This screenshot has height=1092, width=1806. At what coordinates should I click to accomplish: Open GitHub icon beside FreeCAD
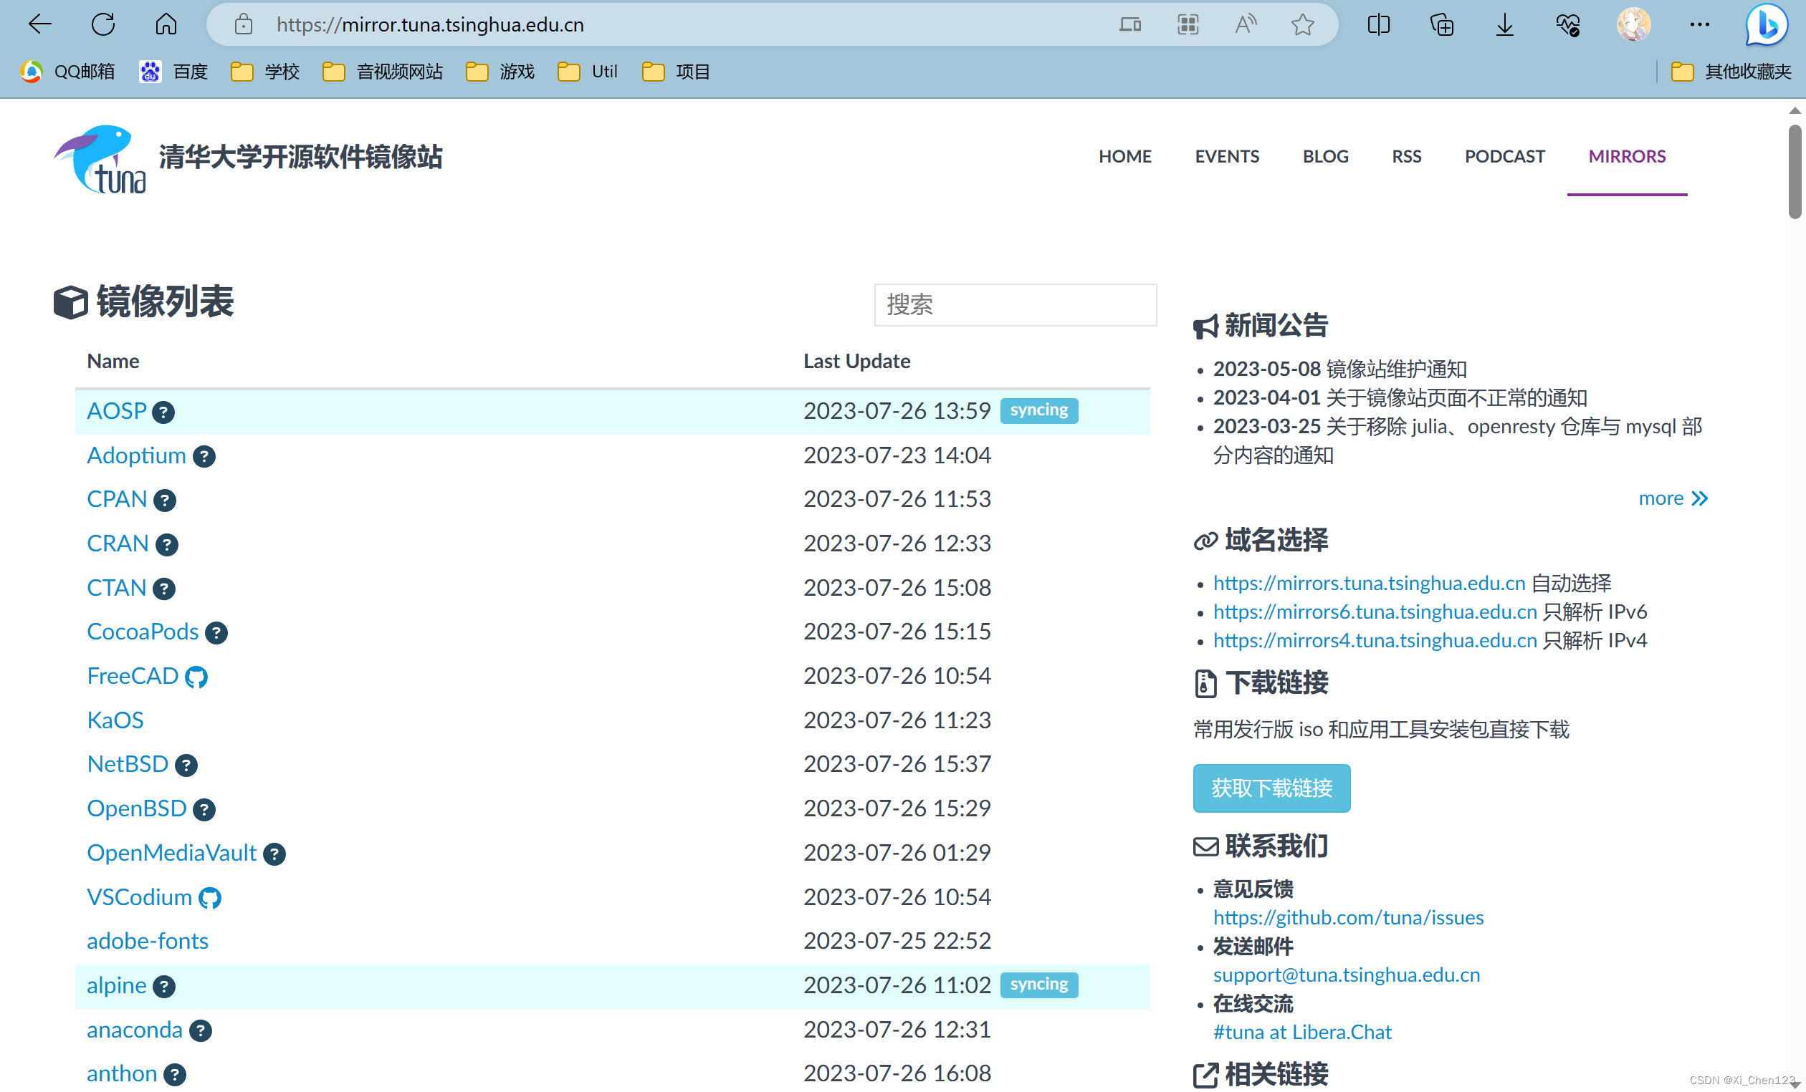click(x=196, y=677)
